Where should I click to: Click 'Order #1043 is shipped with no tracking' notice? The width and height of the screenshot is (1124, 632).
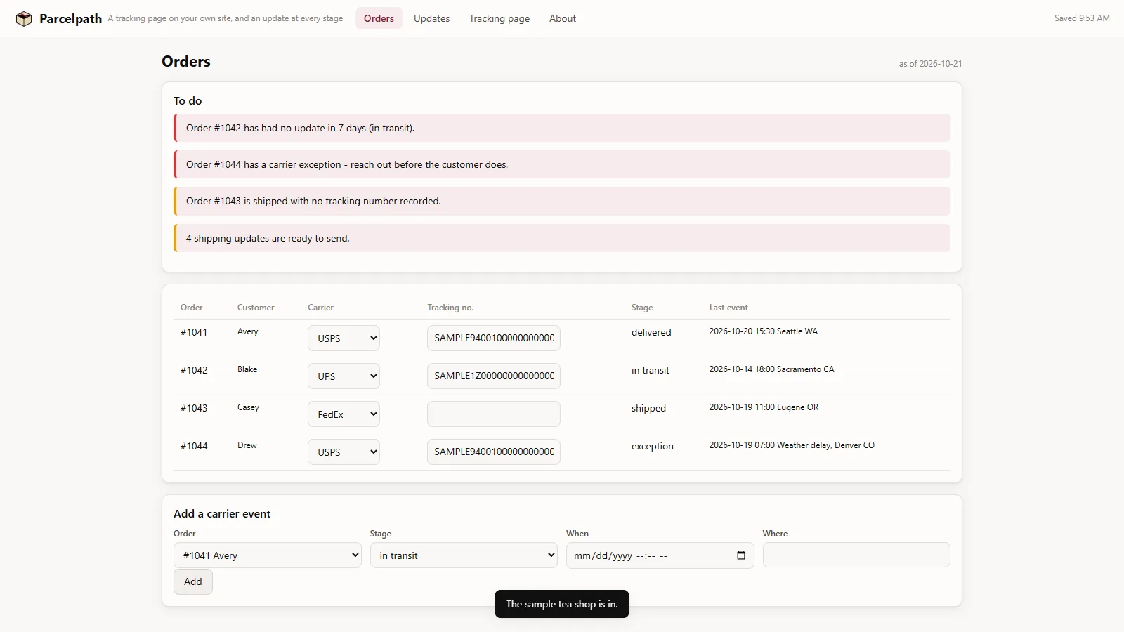(562, 201)
